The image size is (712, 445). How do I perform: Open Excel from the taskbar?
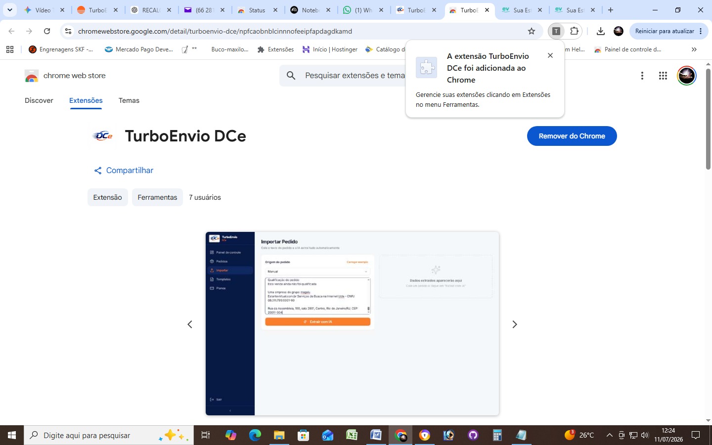point(352,435)
